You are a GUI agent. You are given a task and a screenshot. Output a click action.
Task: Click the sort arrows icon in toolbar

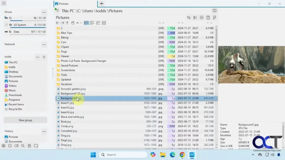click(189, 17)
